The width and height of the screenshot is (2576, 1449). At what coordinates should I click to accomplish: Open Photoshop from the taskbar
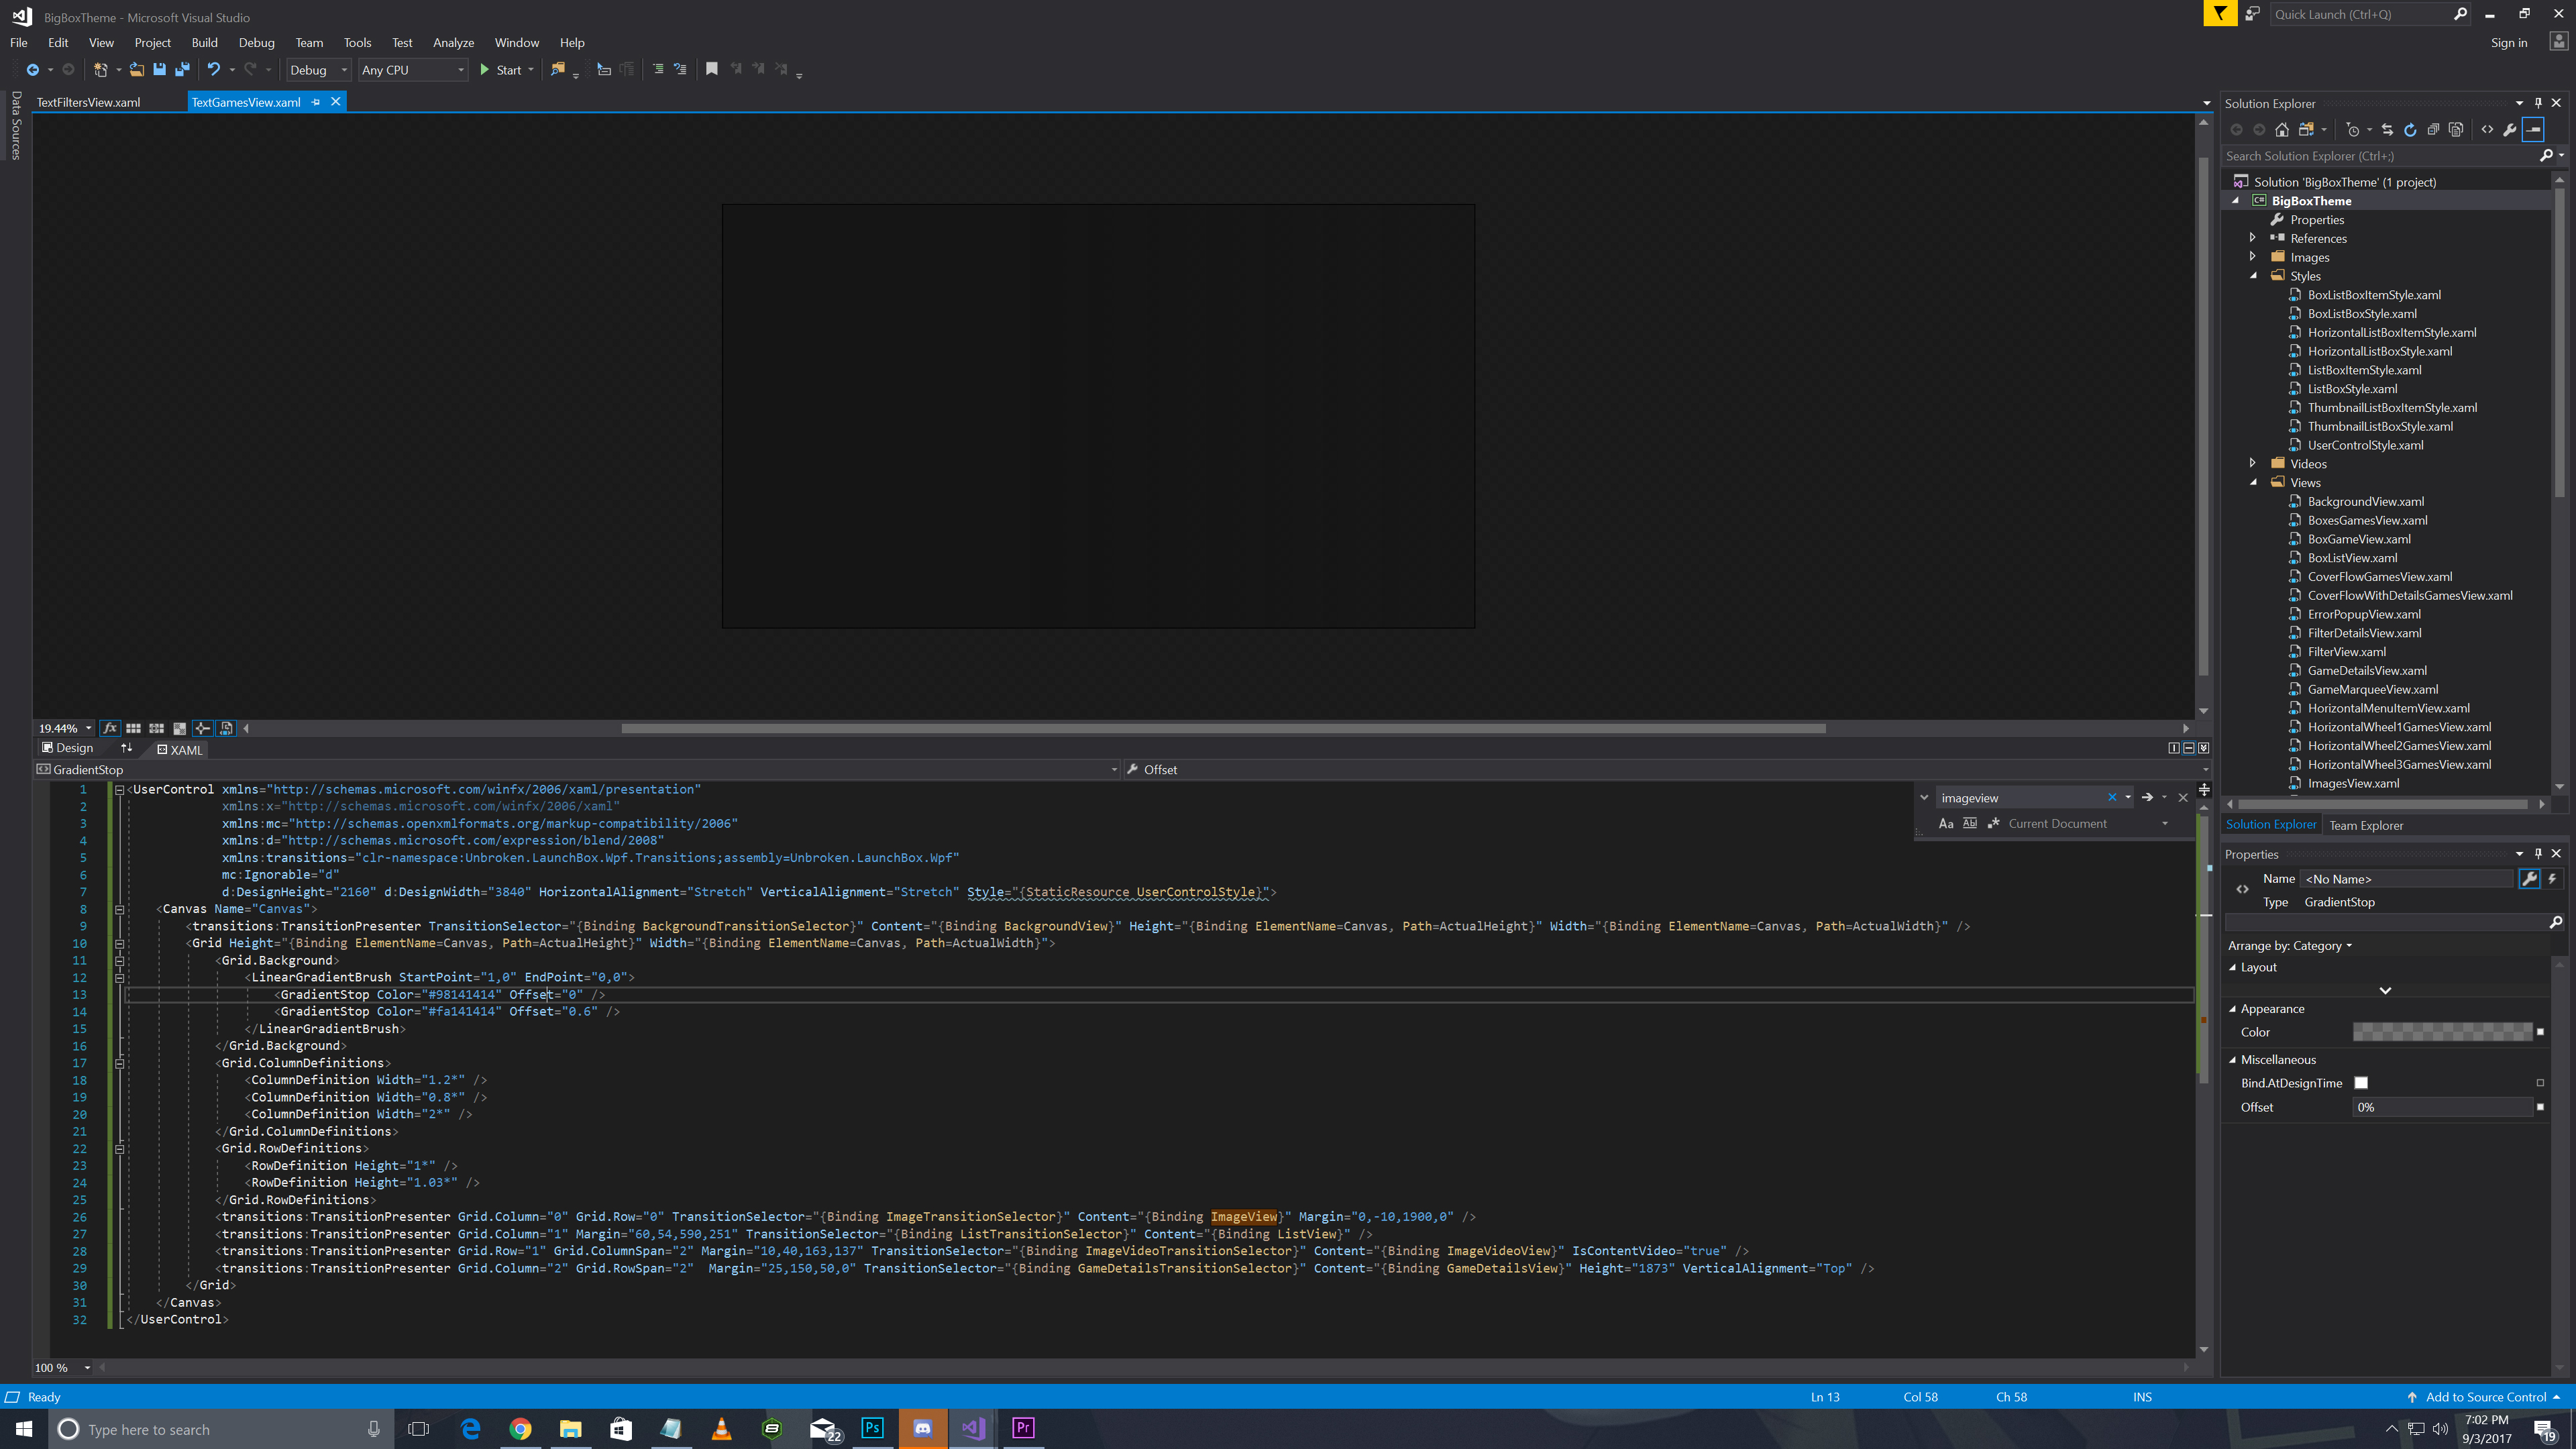[x=872, y=1428]
